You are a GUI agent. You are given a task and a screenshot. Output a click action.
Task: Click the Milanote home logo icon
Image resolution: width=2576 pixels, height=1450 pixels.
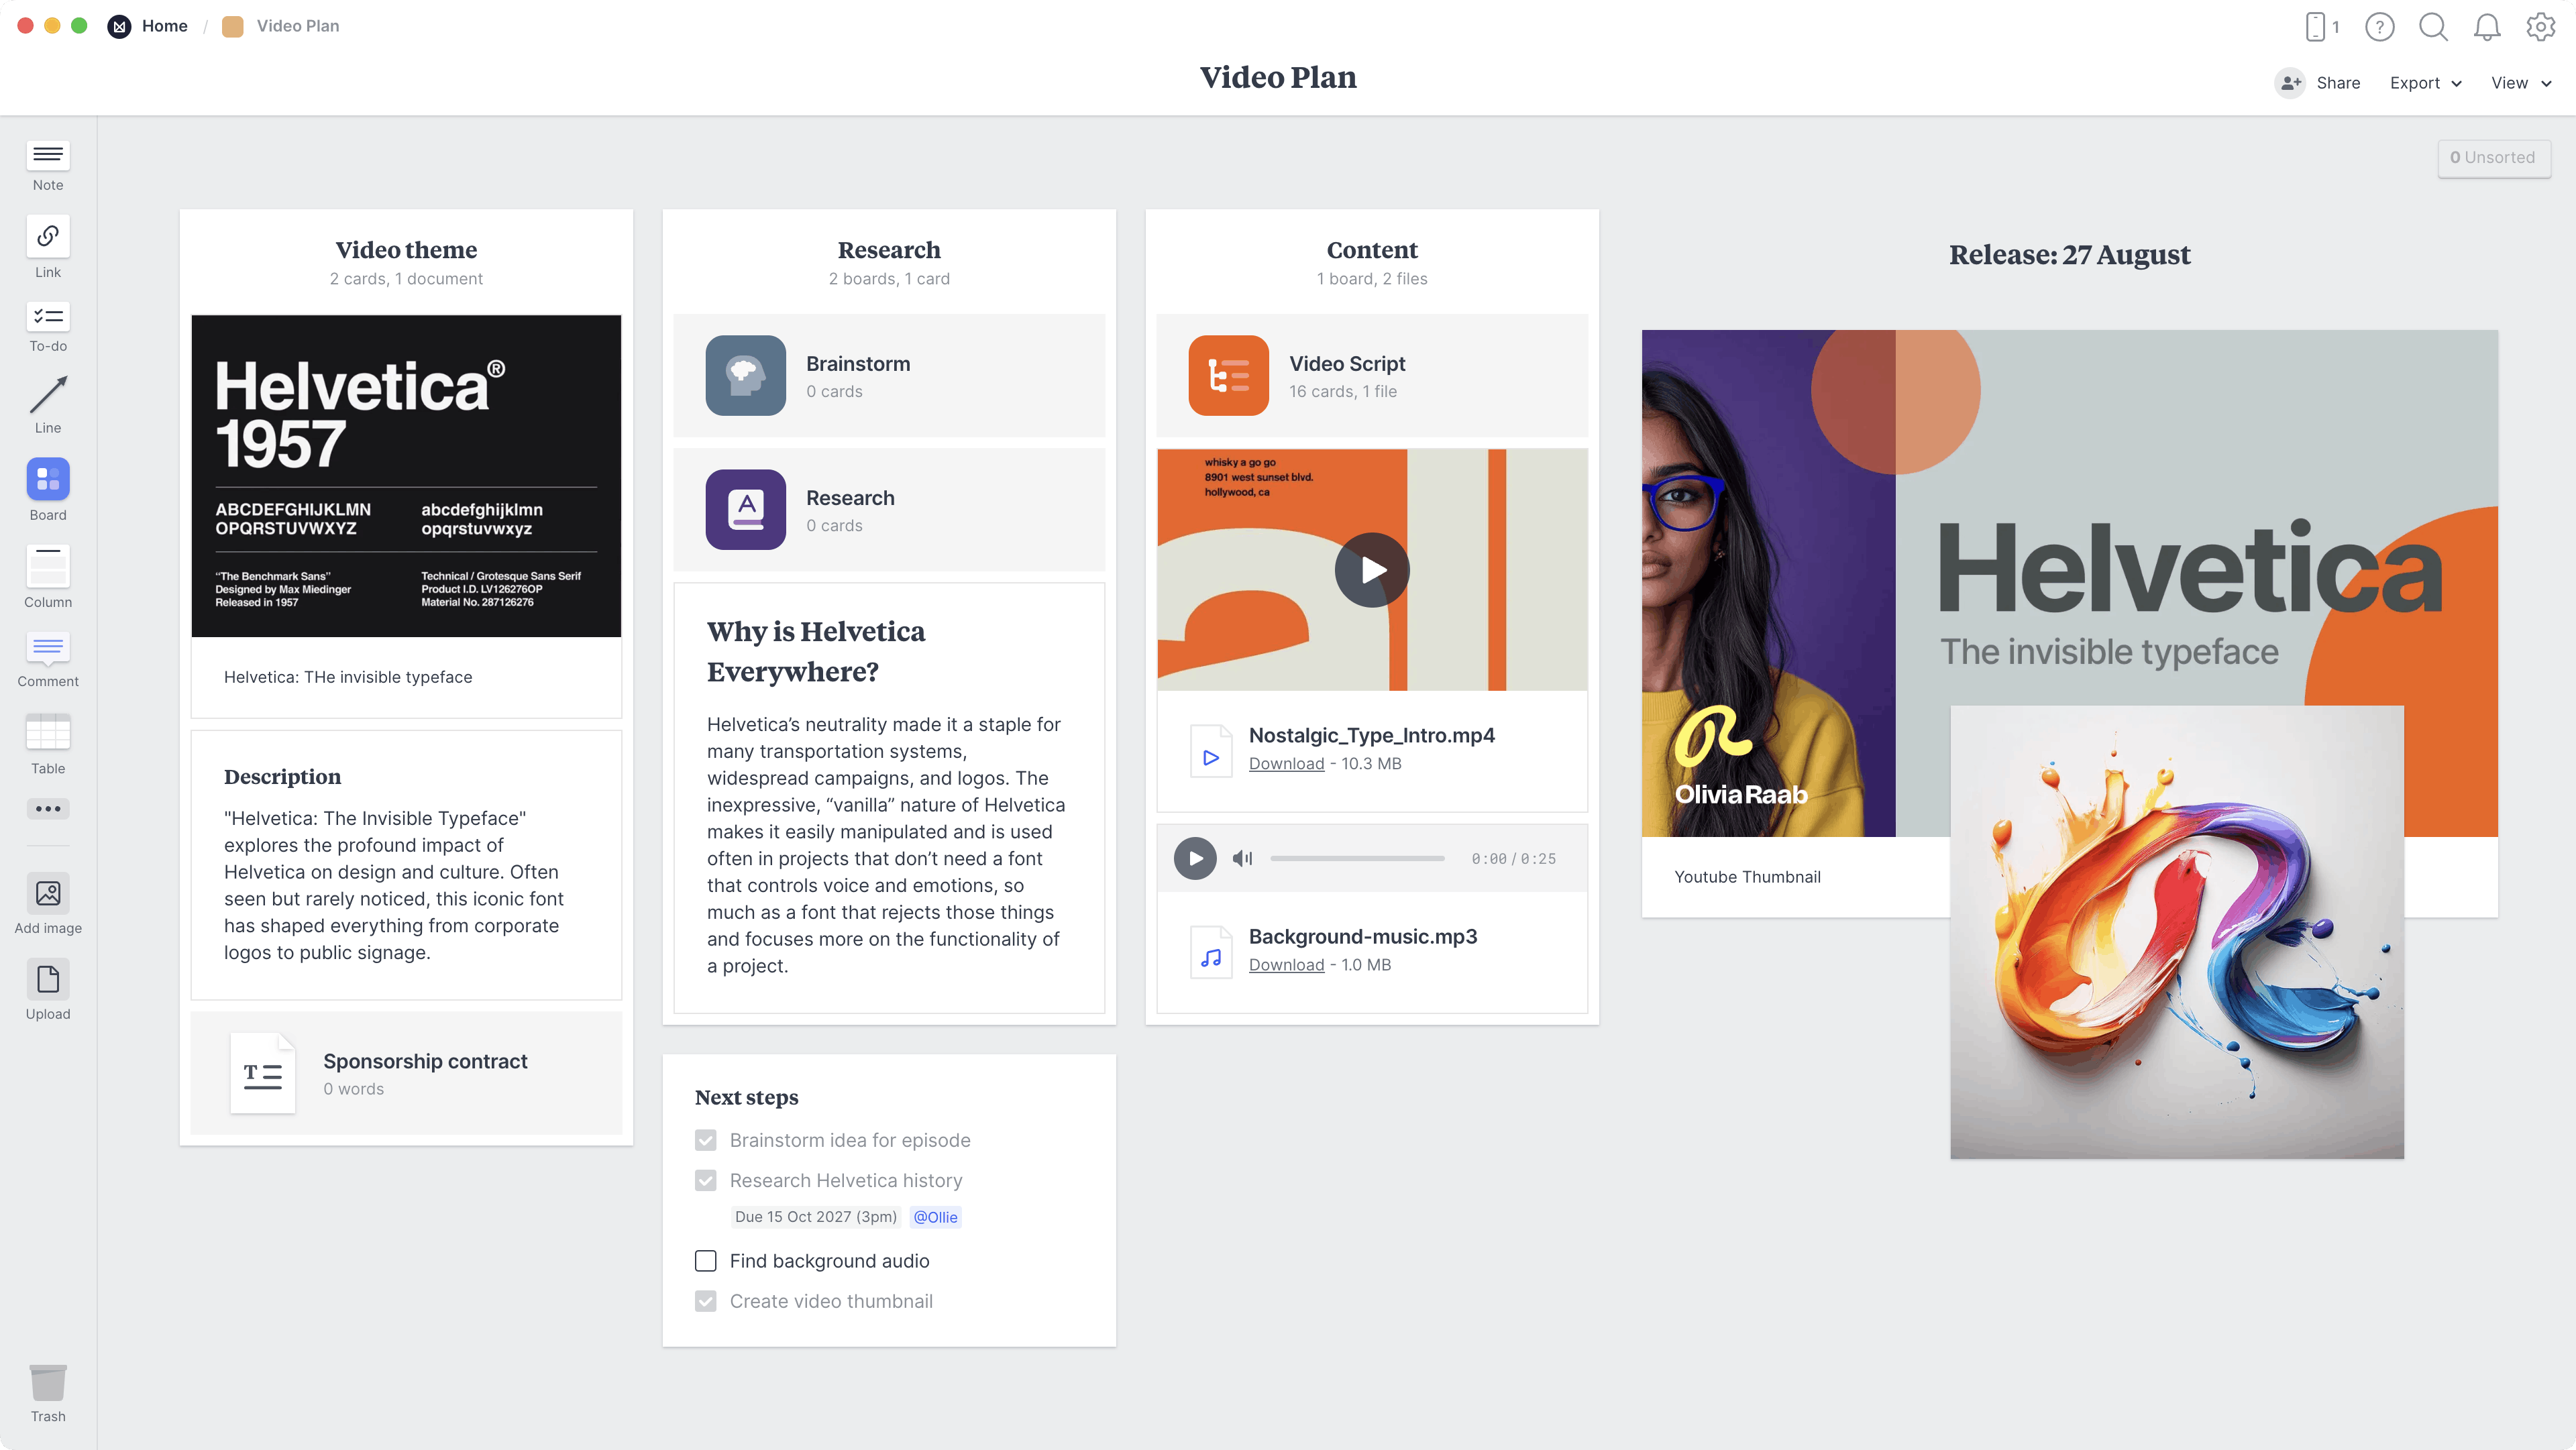tap(119, 26)
